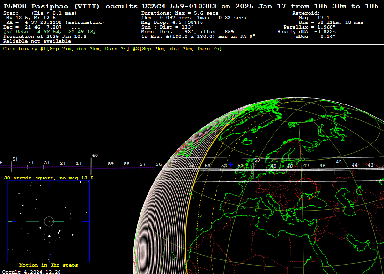Image resolution: width=384 pixels, height=274 pixels.
Task: Click '30 arcmin square, to mag 13.5' caption
Action: 49,178
